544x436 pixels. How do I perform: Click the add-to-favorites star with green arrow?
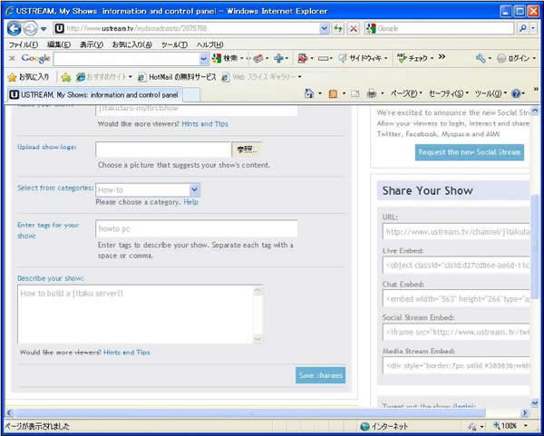coord(65,77)
